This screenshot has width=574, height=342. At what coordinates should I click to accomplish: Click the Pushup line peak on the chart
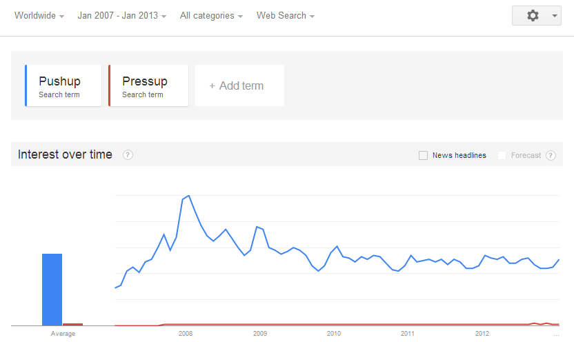coord(188,196)
